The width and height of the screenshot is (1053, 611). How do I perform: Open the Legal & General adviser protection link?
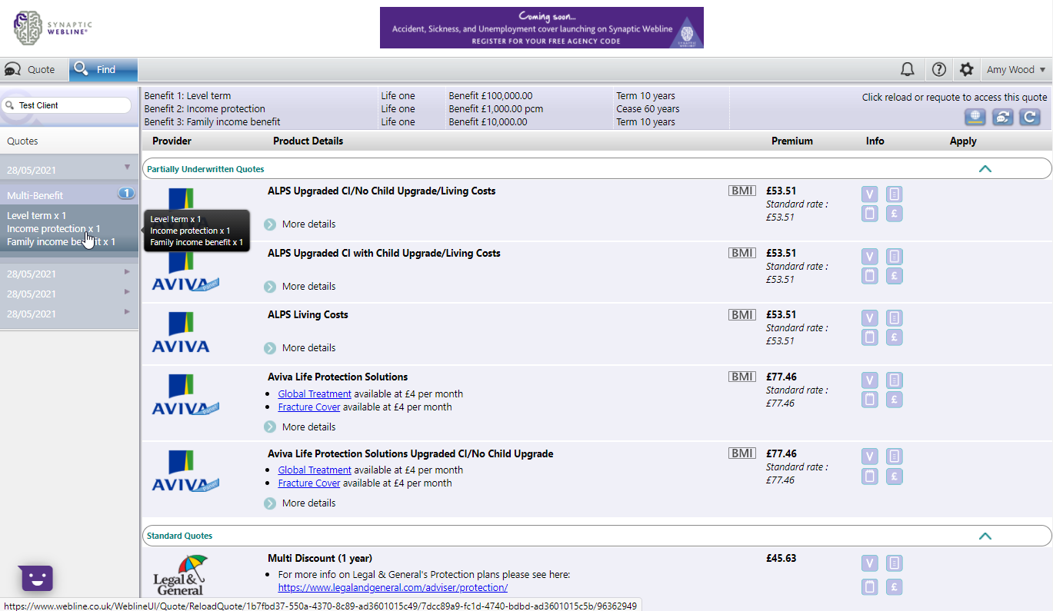(x=393, y=588)
